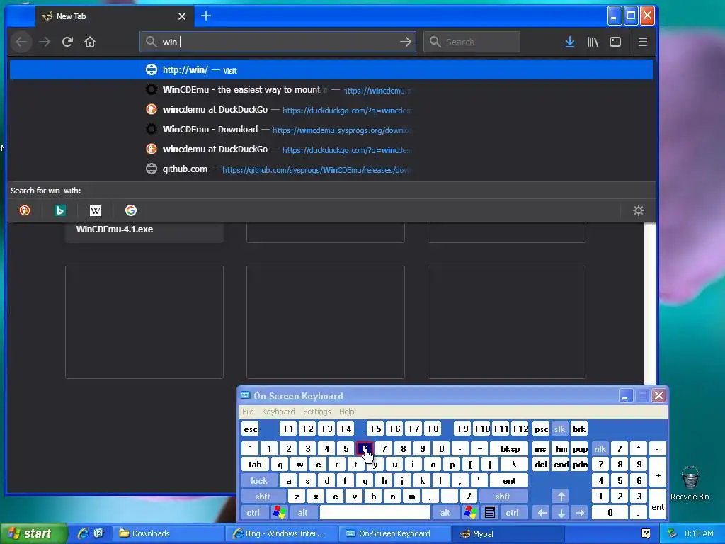Image resolution: width=725 pixels, height=544 pixels.
Task: Click the bksp key
Action: click(510, 448)
